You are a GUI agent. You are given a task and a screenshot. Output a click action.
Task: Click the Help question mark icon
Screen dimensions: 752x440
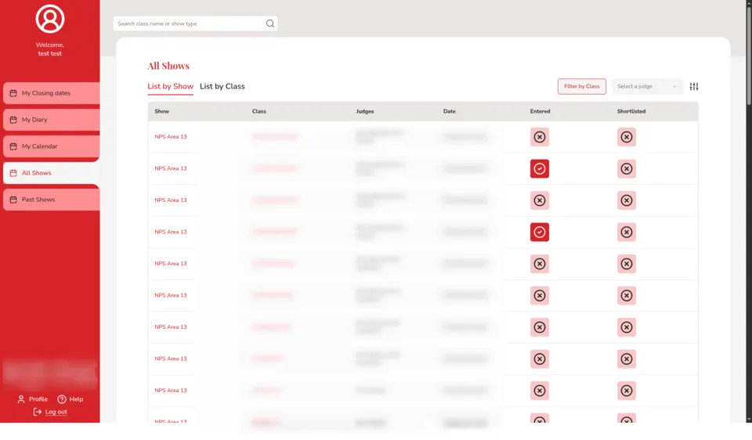(x=62, y=399)
